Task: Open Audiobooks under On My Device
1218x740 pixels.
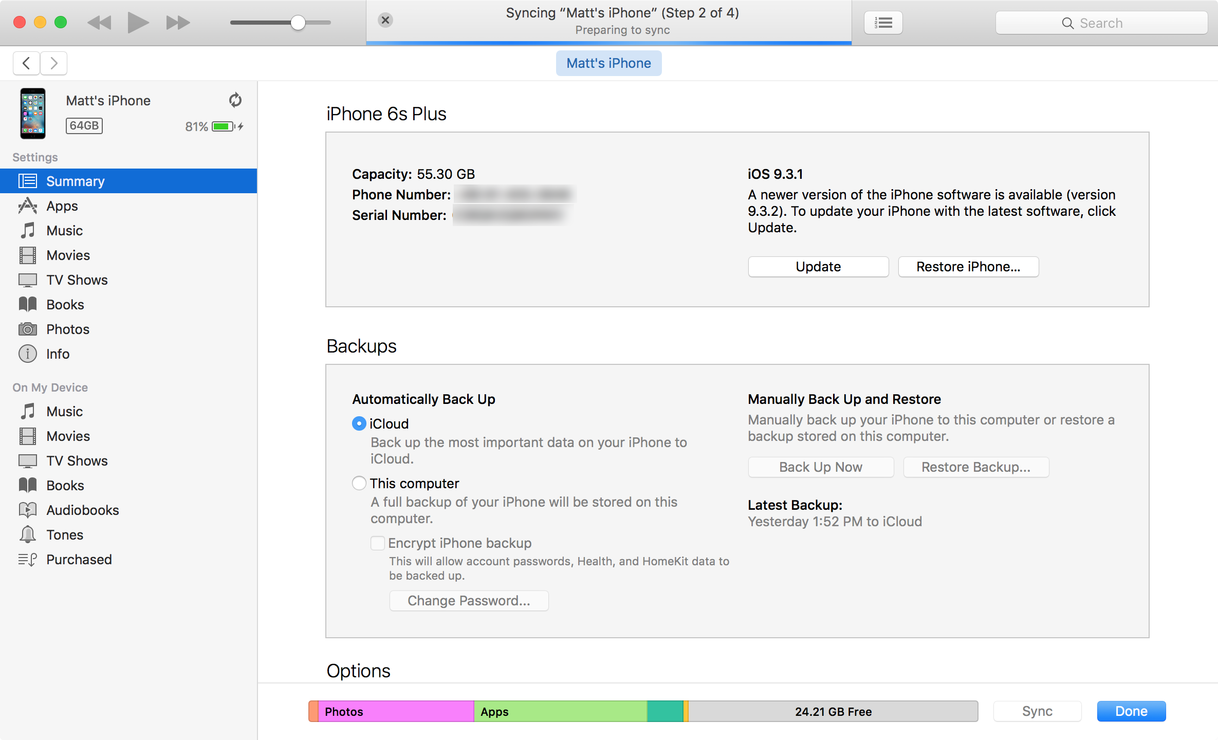Action: [x=82, y=510]
